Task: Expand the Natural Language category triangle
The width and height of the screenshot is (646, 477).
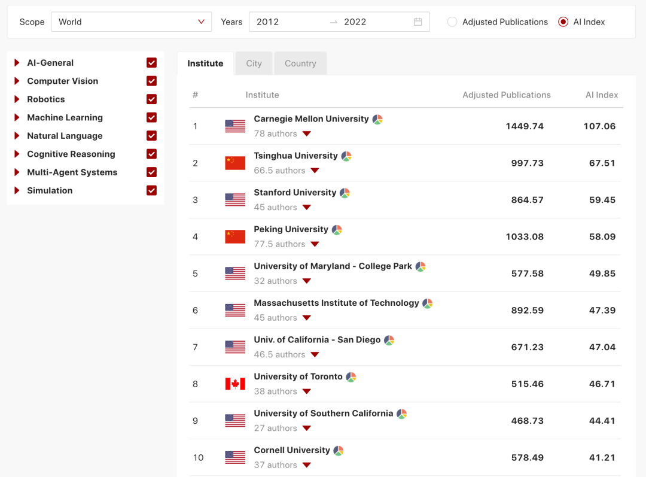Action: (17, 136)
